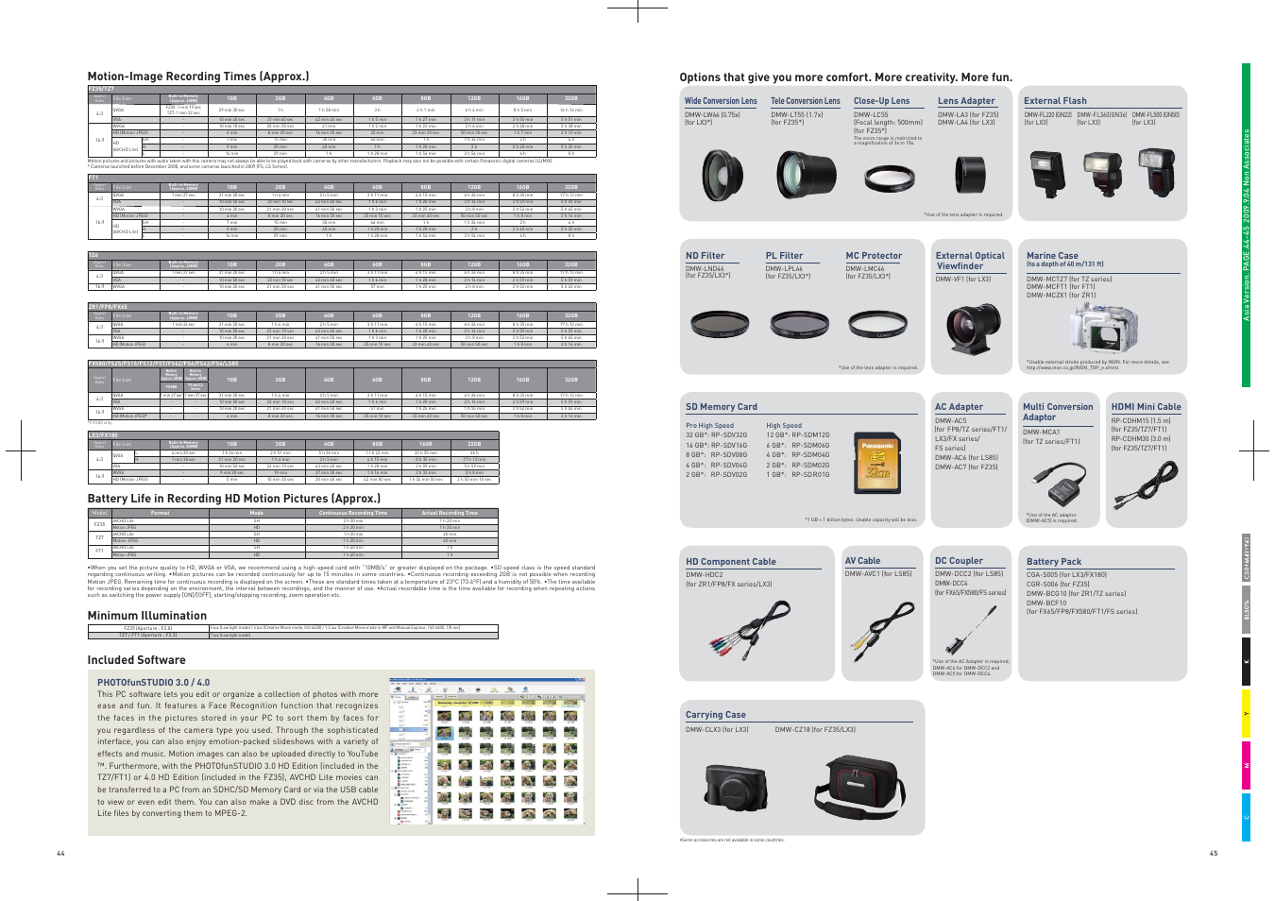Click the PHOTOfunSTUDIO 3.0 / 4.0 heading
This screenshot has width=1275, height=901.
click(x=154, y=682)
